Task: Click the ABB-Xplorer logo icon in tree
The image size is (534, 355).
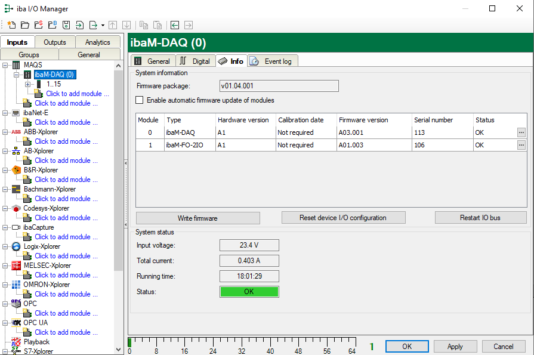Action: pos(16,132)
